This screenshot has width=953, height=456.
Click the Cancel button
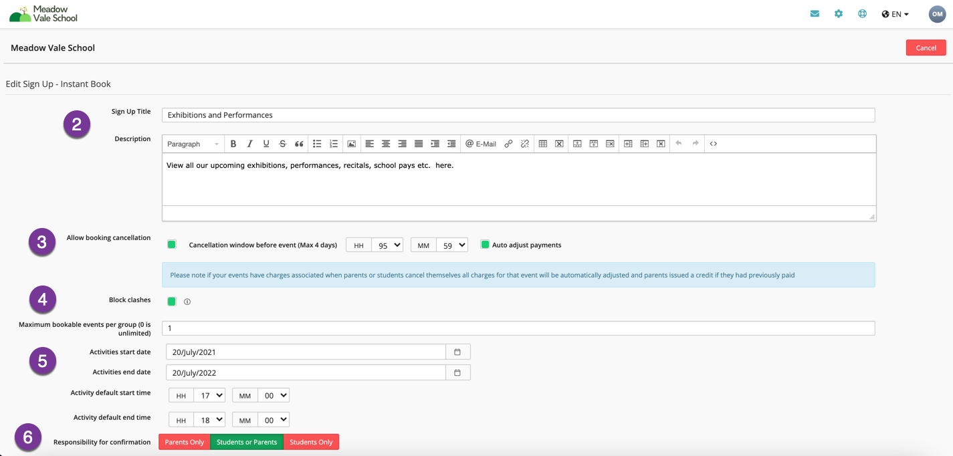pyautogui.click(x=926, y=47)
